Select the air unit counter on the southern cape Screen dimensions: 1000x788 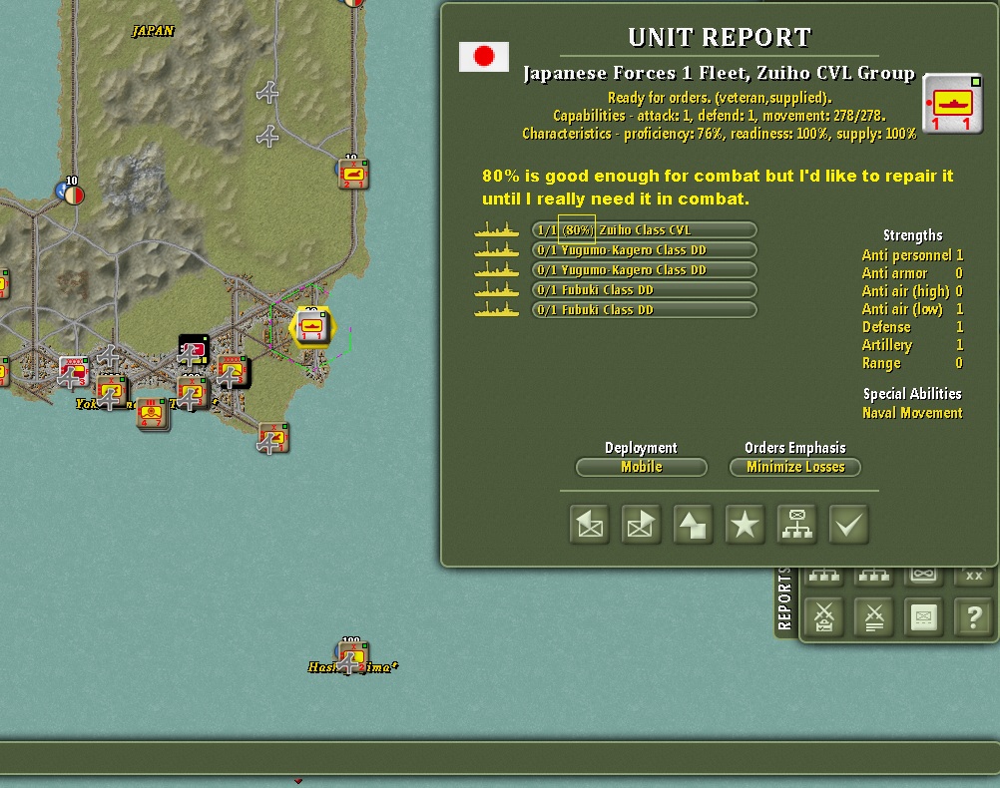[273, 438]
